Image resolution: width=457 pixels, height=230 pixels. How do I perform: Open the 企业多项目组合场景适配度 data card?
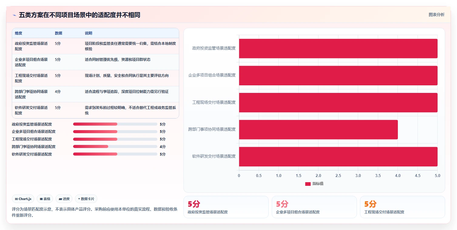pos(314,207)
